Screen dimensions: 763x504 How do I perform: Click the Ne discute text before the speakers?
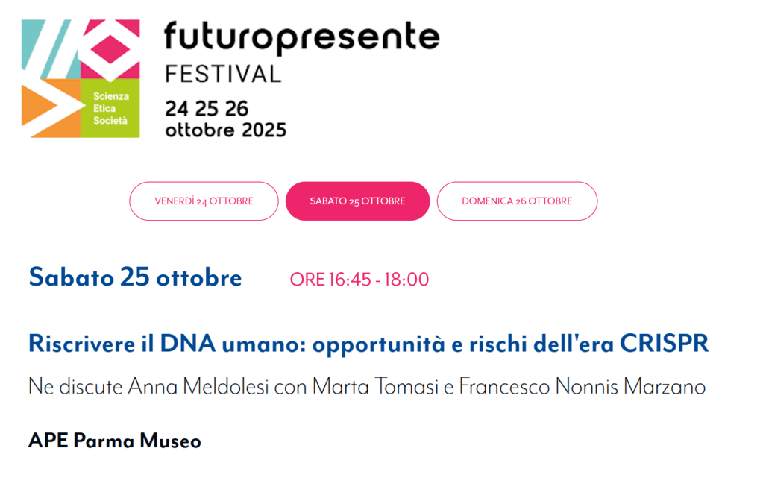pyautogui.click(x=75, y=387)
